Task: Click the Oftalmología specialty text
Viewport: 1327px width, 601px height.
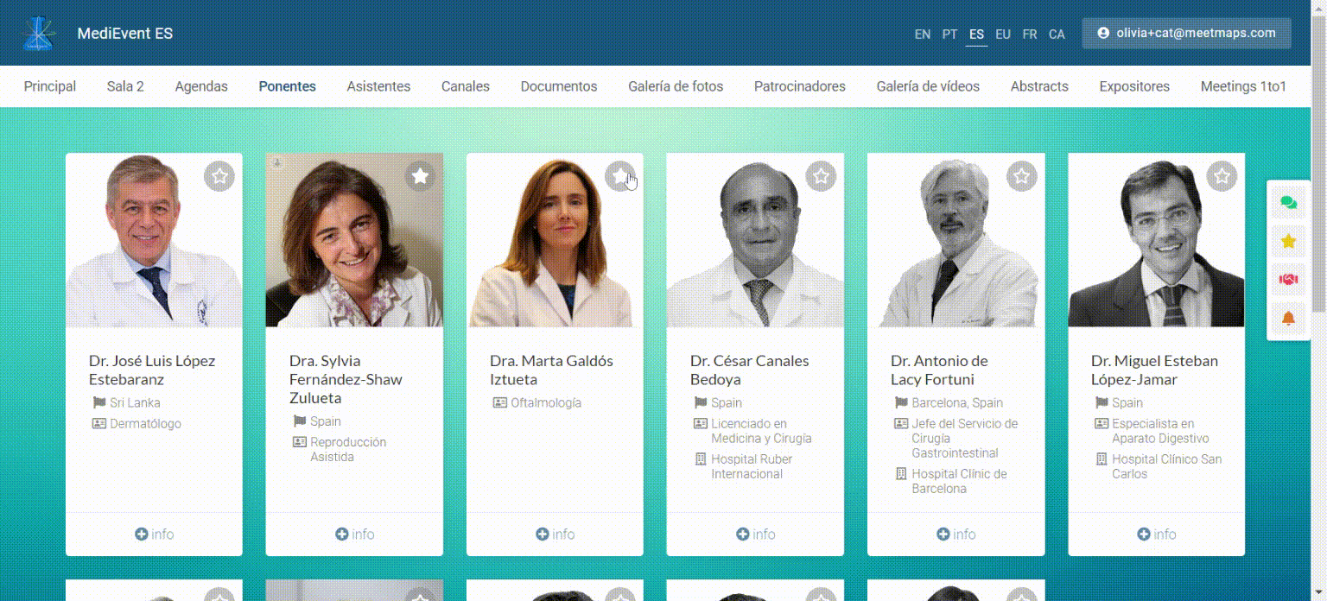Action: click(x=546, y=403)
